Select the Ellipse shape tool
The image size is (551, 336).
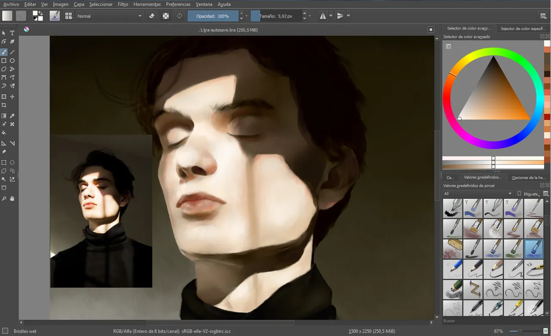point(12,61)
